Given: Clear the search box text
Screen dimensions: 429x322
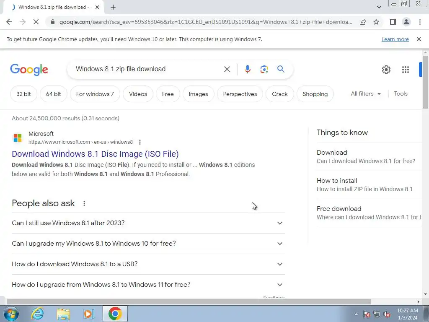Looking at the screenshot, I should 227,69.
